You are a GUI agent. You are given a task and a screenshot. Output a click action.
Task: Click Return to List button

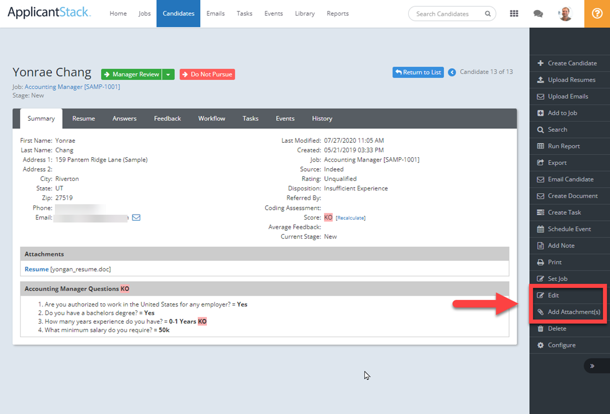pyautogui.click(x=418, y=73)
